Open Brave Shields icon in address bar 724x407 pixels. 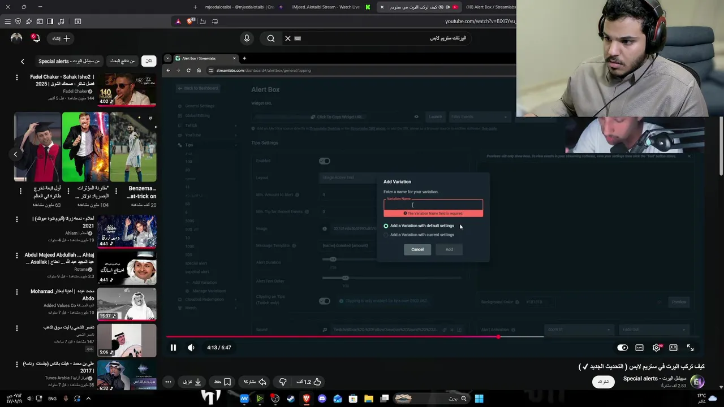pyautogui.click(x=191, y=21)
